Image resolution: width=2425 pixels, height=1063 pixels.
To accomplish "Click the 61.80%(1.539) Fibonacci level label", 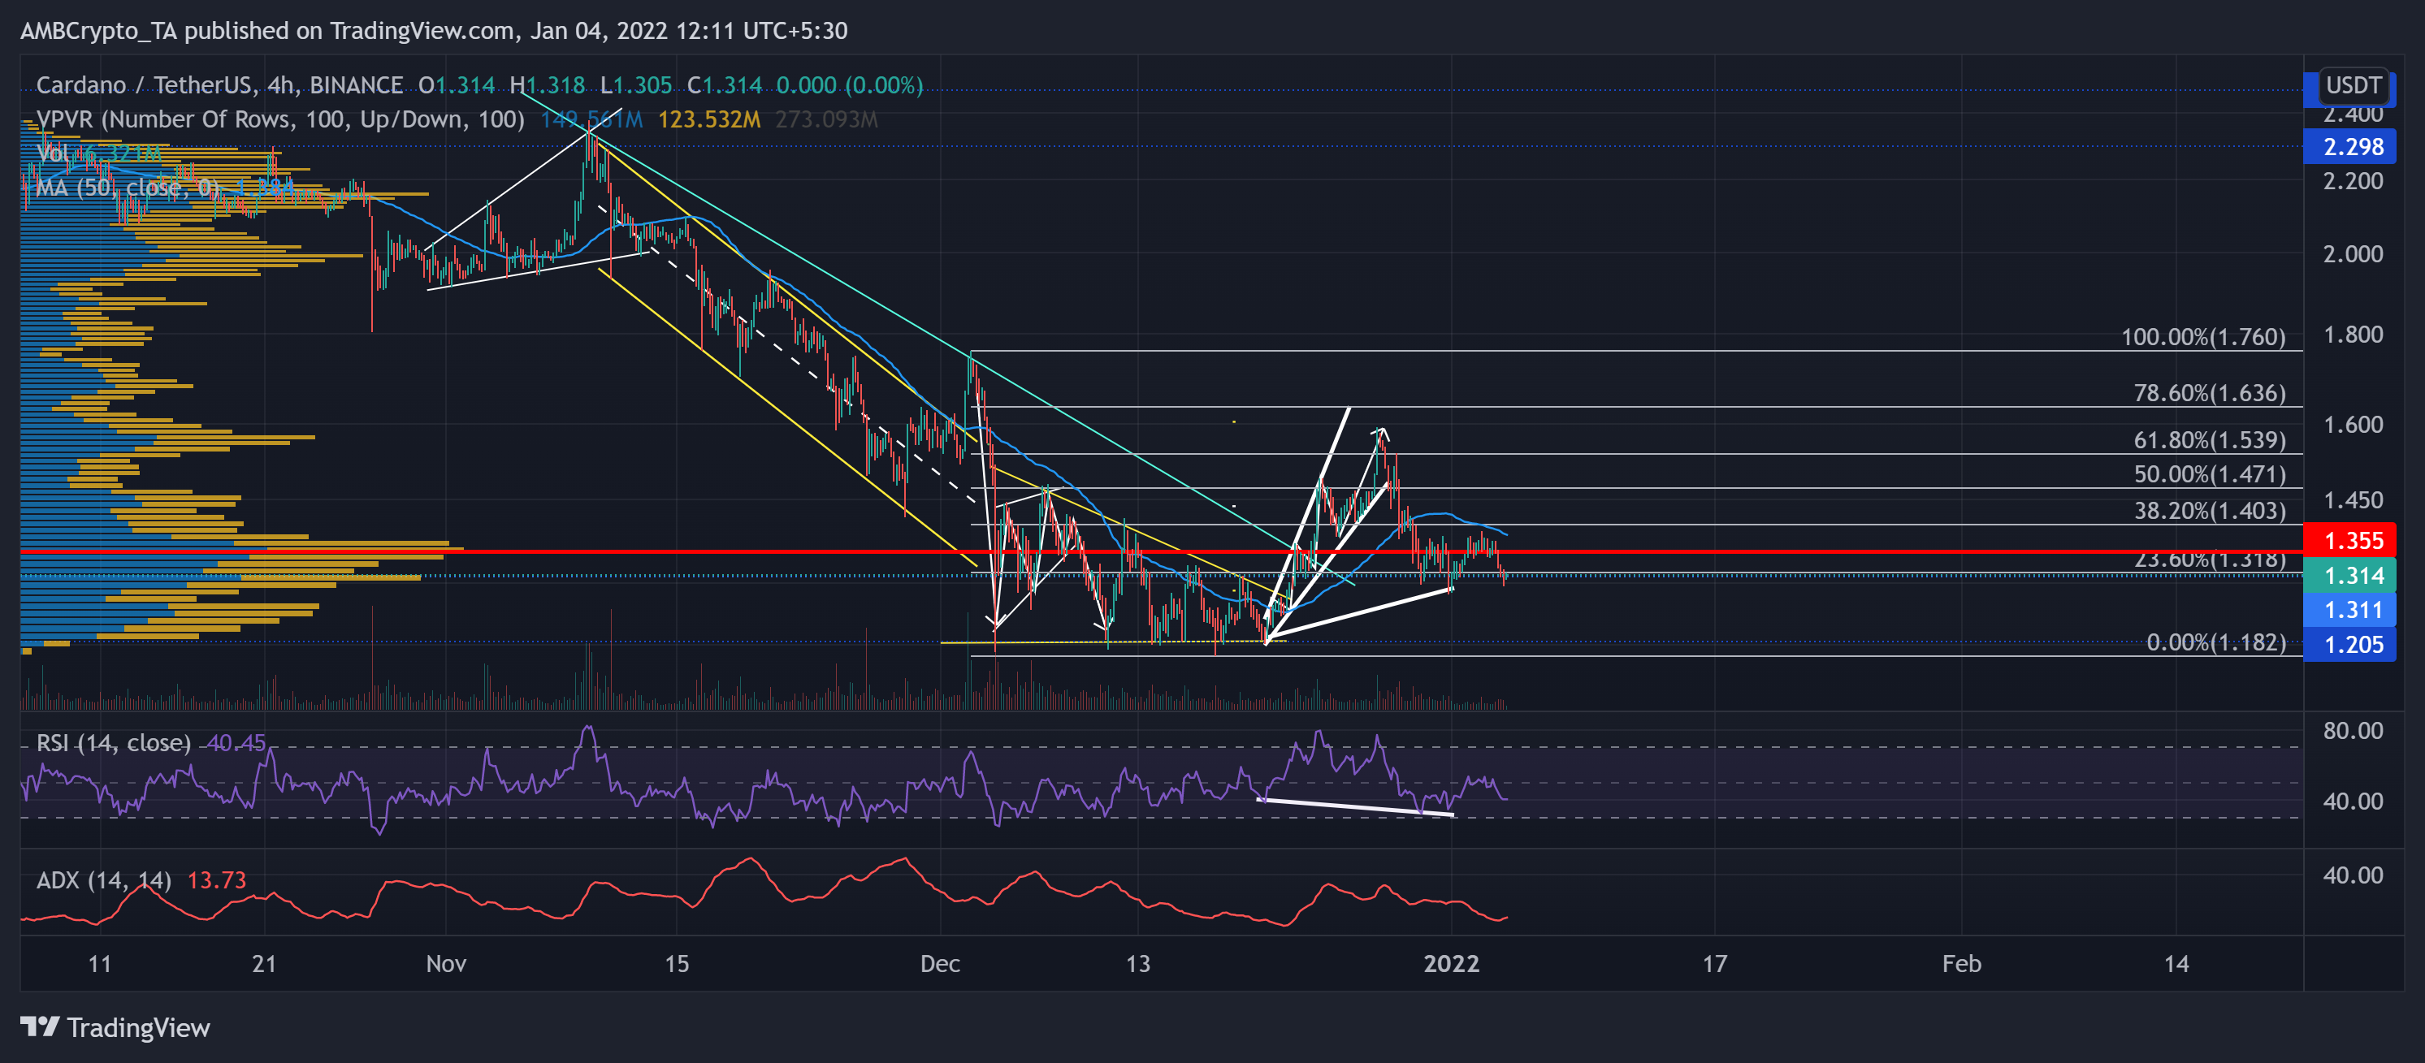I will pos(2208,439).
